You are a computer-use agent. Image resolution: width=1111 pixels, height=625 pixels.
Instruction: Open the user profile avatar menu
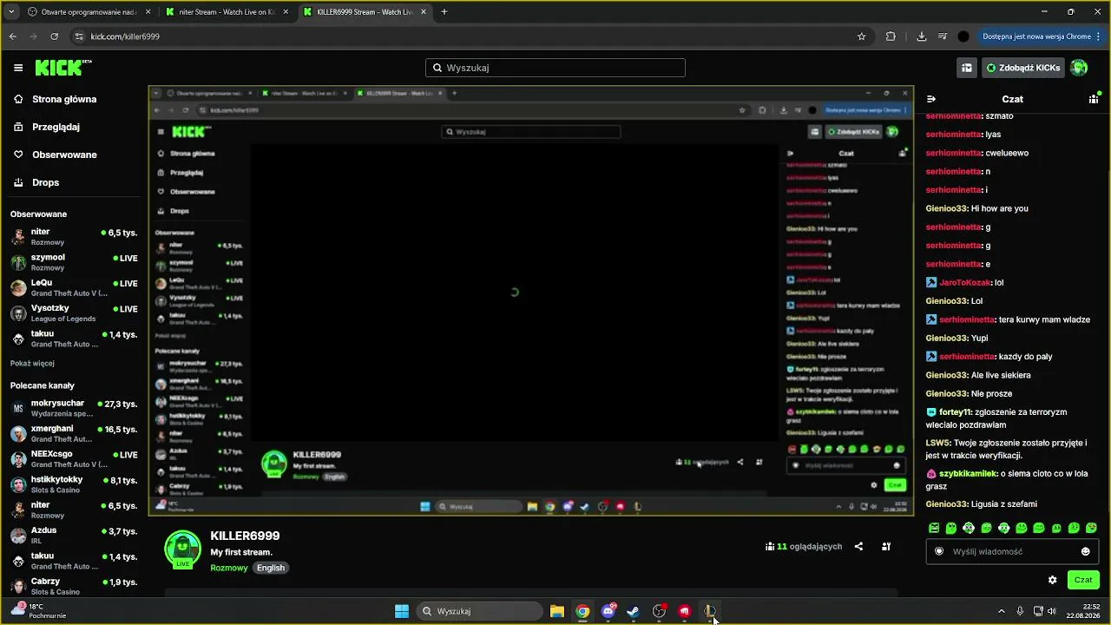1079,68
